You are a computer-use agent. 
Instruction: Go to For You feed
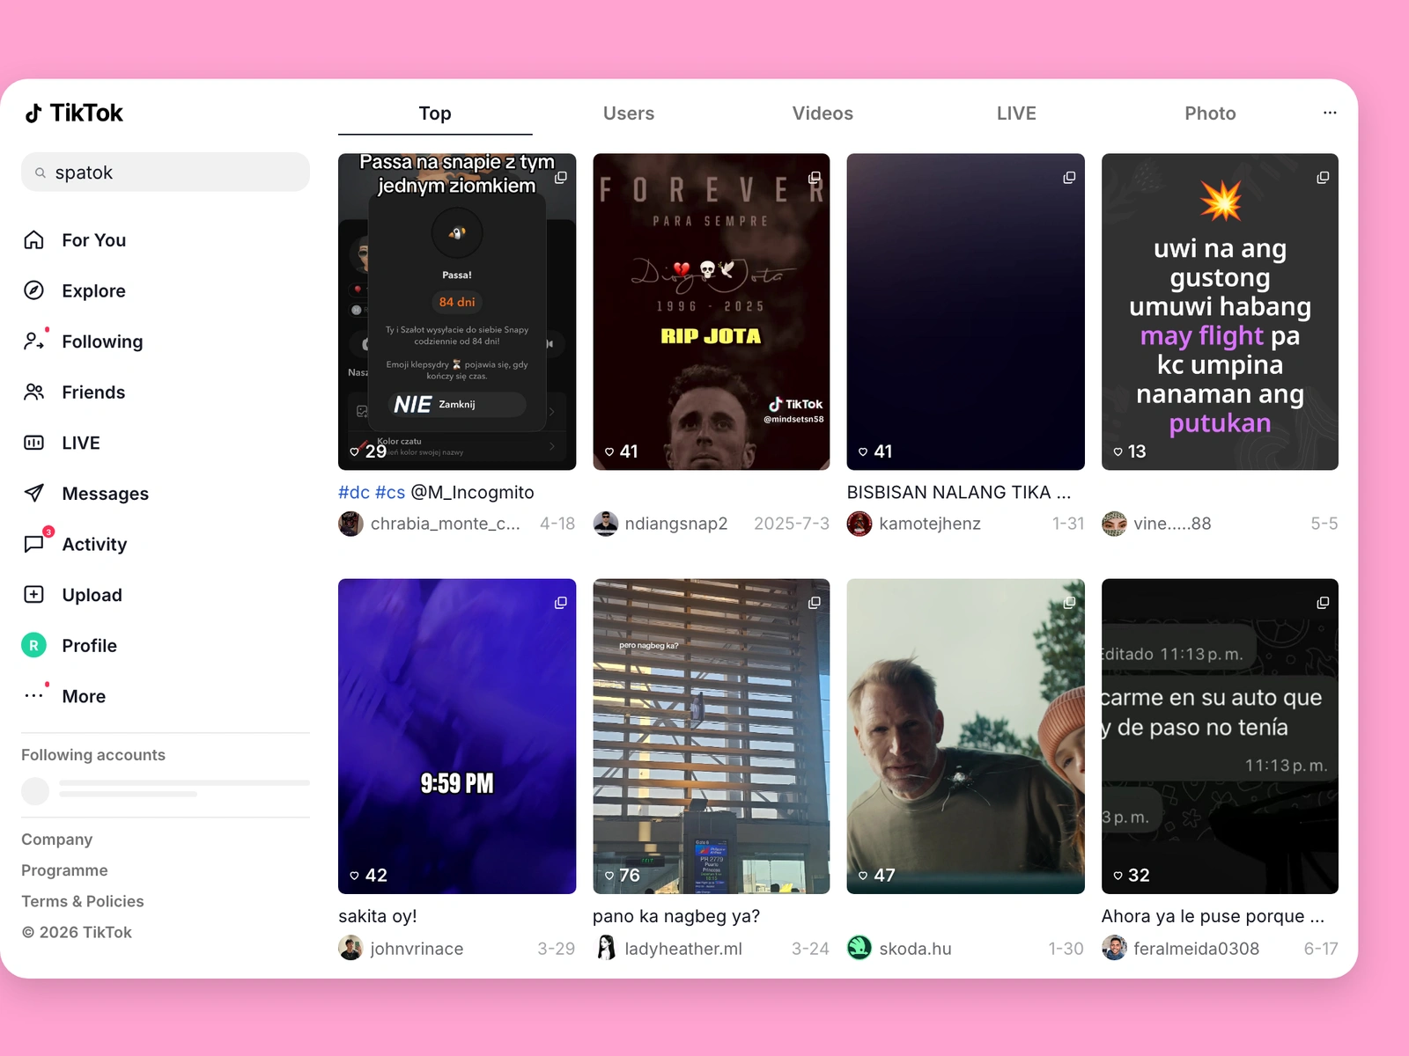[93, 240]
